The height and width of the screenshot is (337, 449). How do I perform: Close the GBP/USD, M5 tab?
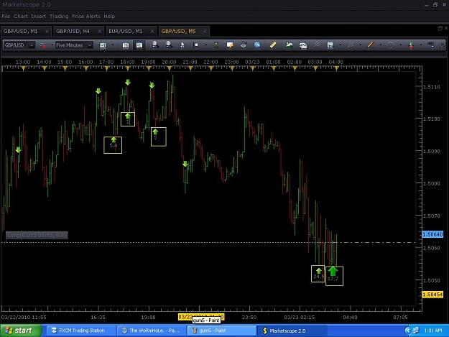point(205,31)
